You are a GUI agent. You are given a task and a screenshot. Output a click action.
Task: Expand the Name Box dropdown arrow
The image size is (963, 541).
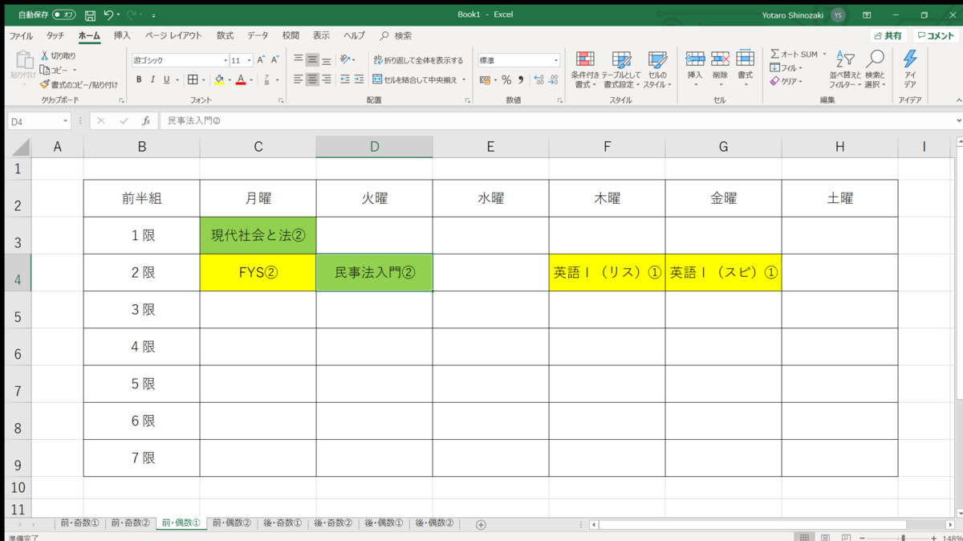65,121
